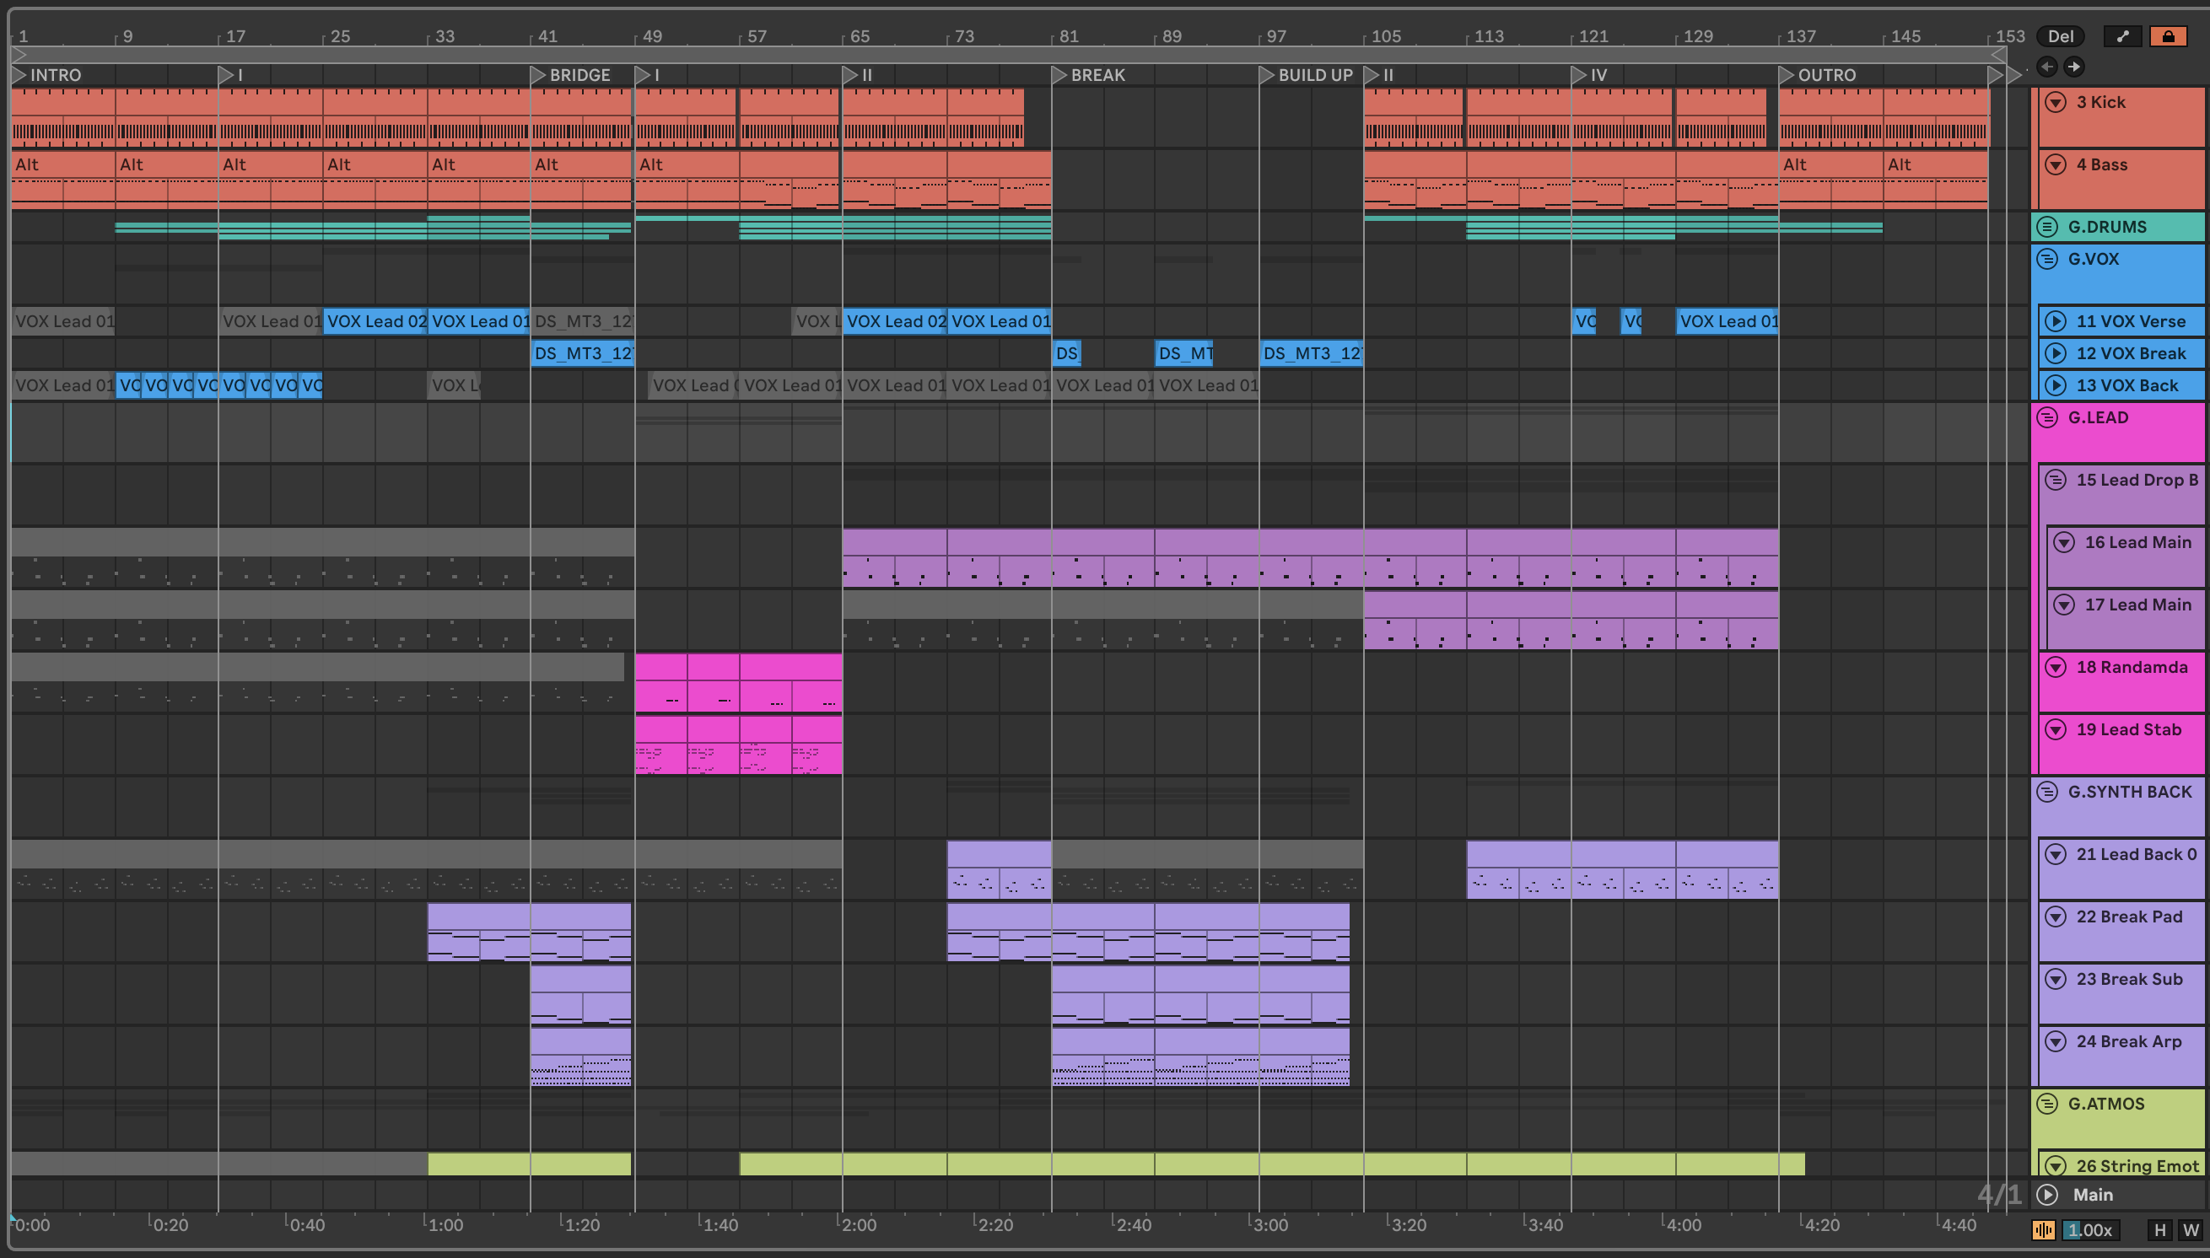This screenshot has height=1258, width=2210.
Task: Jump to the previous locator
Action: click(x=2046, y=67)
